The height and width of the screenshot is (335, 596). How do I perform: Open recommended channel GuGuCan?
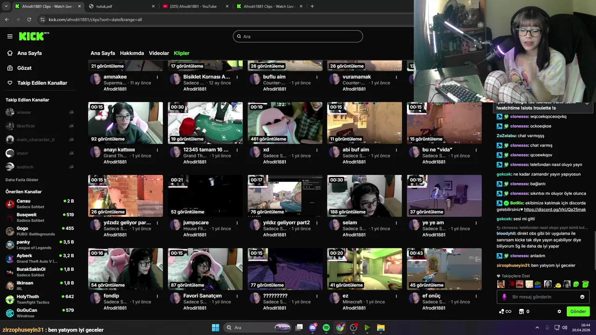click(40, 313)
